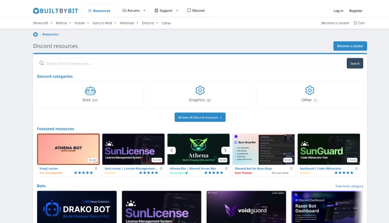
Task: Open the Emoji Locker title link
Action: tap(49, 168)
